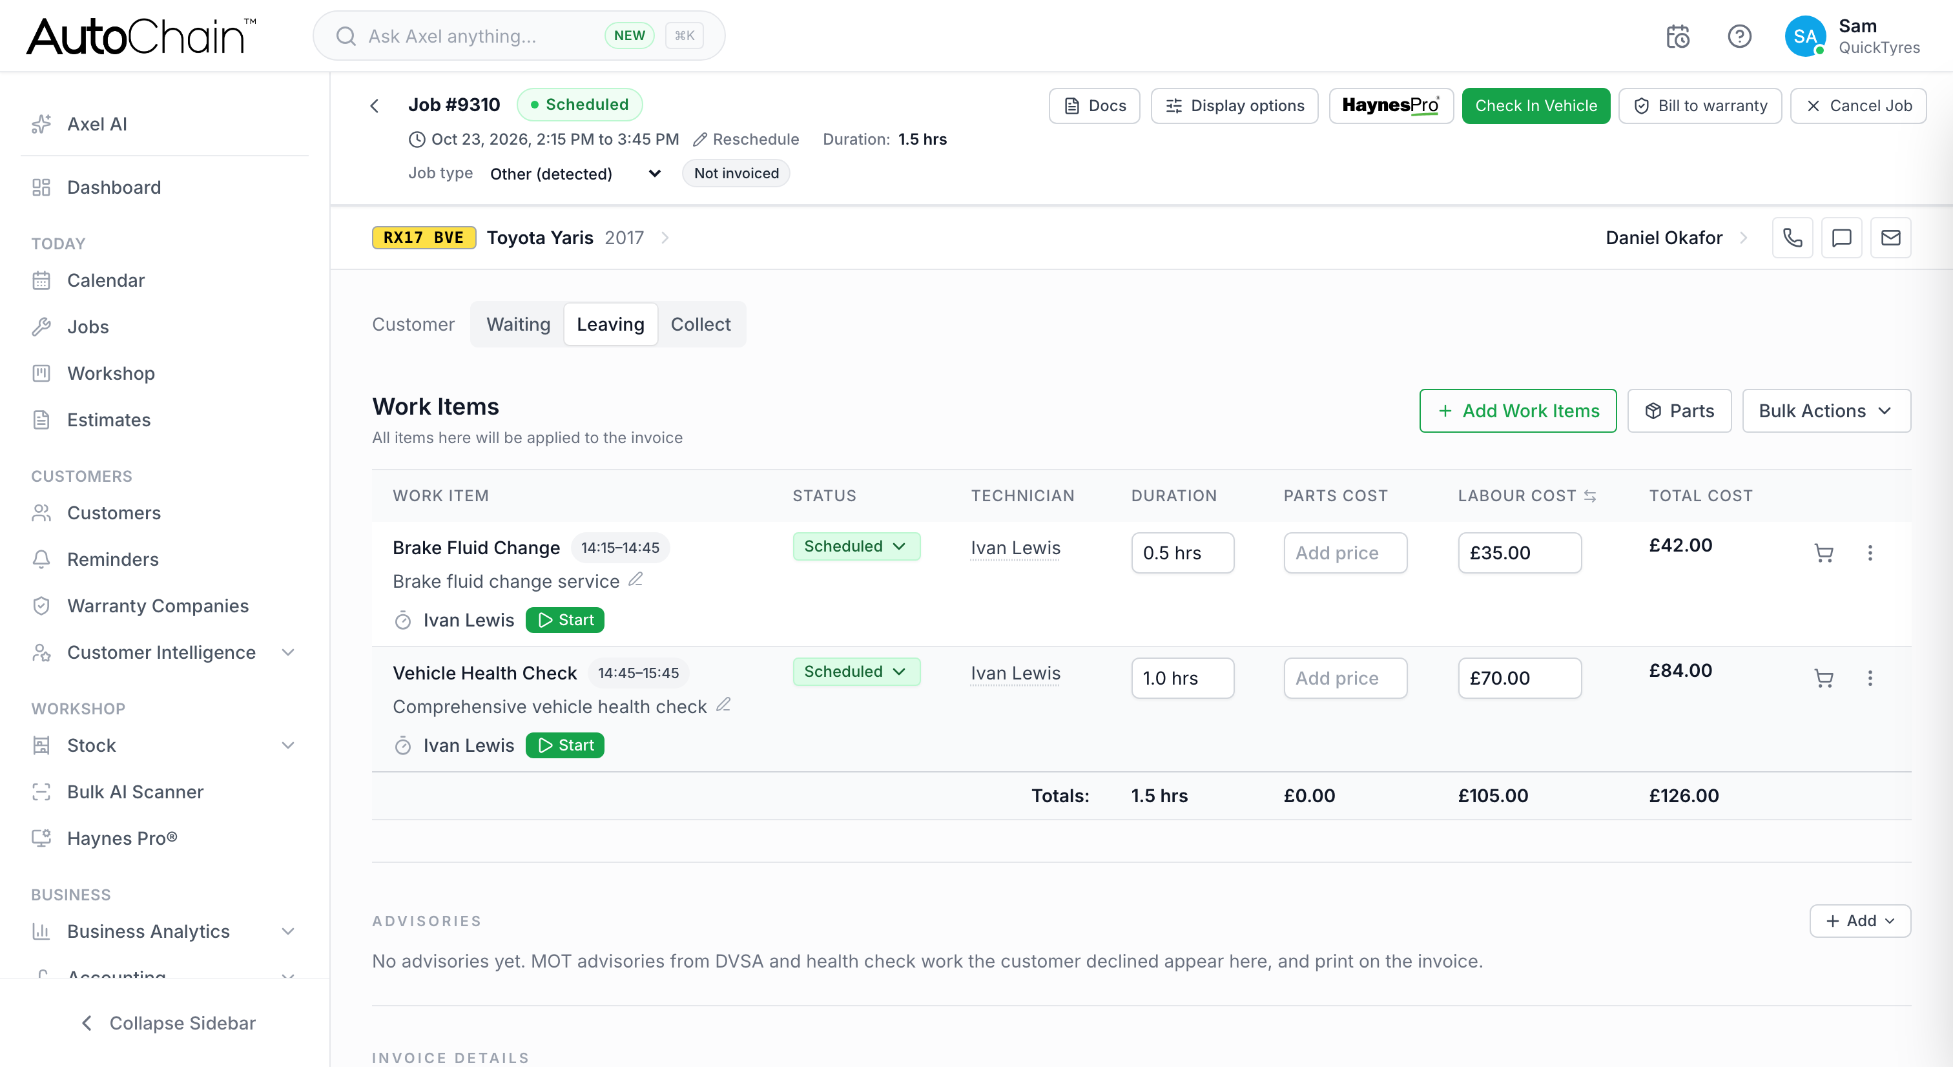The width and height of the screenshot is (1953, 1067).
Task: Swap labour cost mode icon in header
Action: 1590,496
